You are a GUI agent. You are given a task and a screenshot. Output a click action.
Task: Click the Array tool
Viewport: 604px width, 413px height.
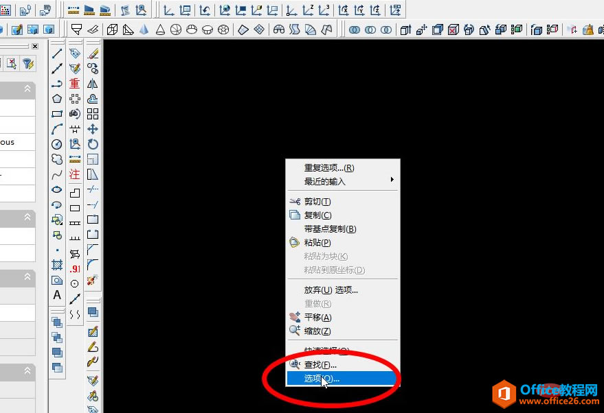[x=93, y=114]
